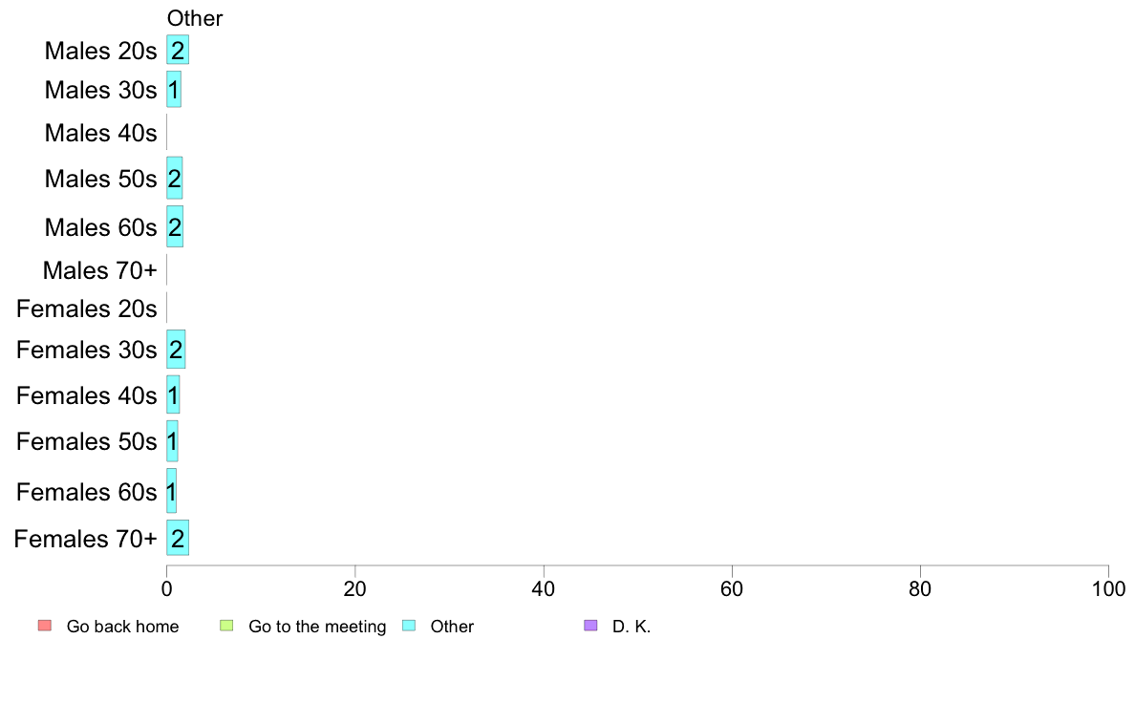Screen dimensions: 1135x703
Task: Click the purple D. K. legend swatch
Action: click(590, 626)
